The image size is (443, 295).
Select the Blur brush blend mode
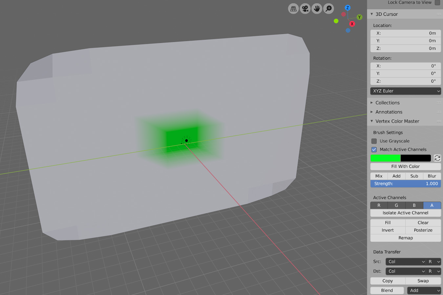pyautogui.click(x=432, y=176)
